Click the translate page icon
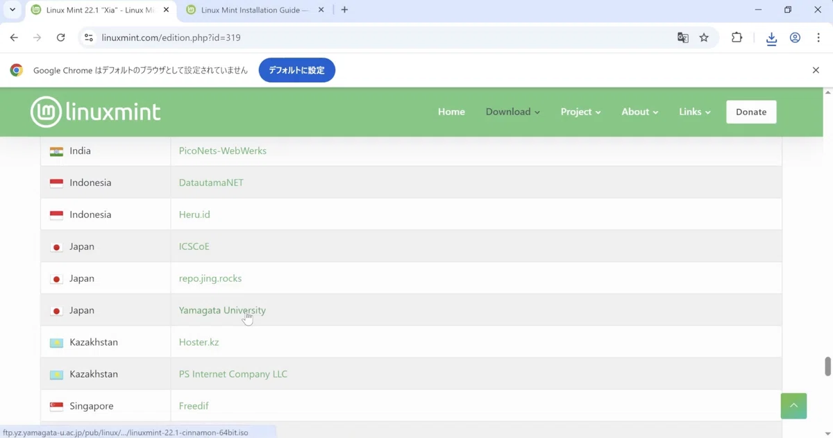The width and height of the screenshot is (833, 438). click(x=683, y=37)
